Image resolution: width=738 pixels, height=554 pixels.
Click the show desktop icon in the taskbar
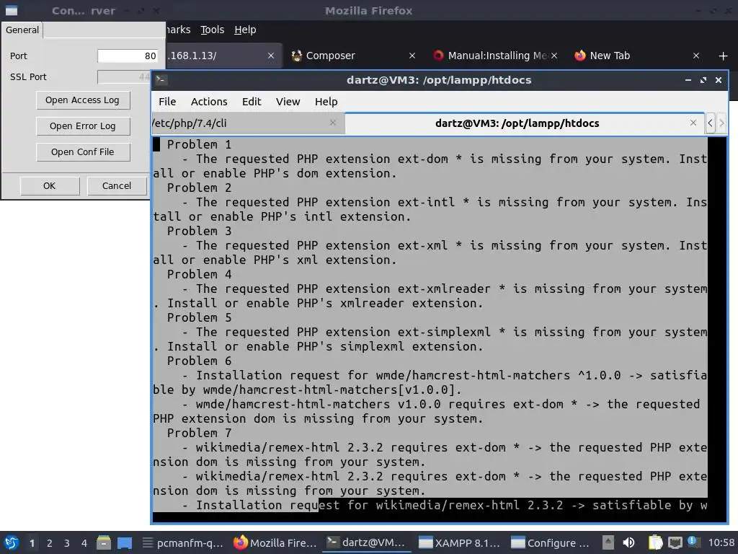pos(125,542)
